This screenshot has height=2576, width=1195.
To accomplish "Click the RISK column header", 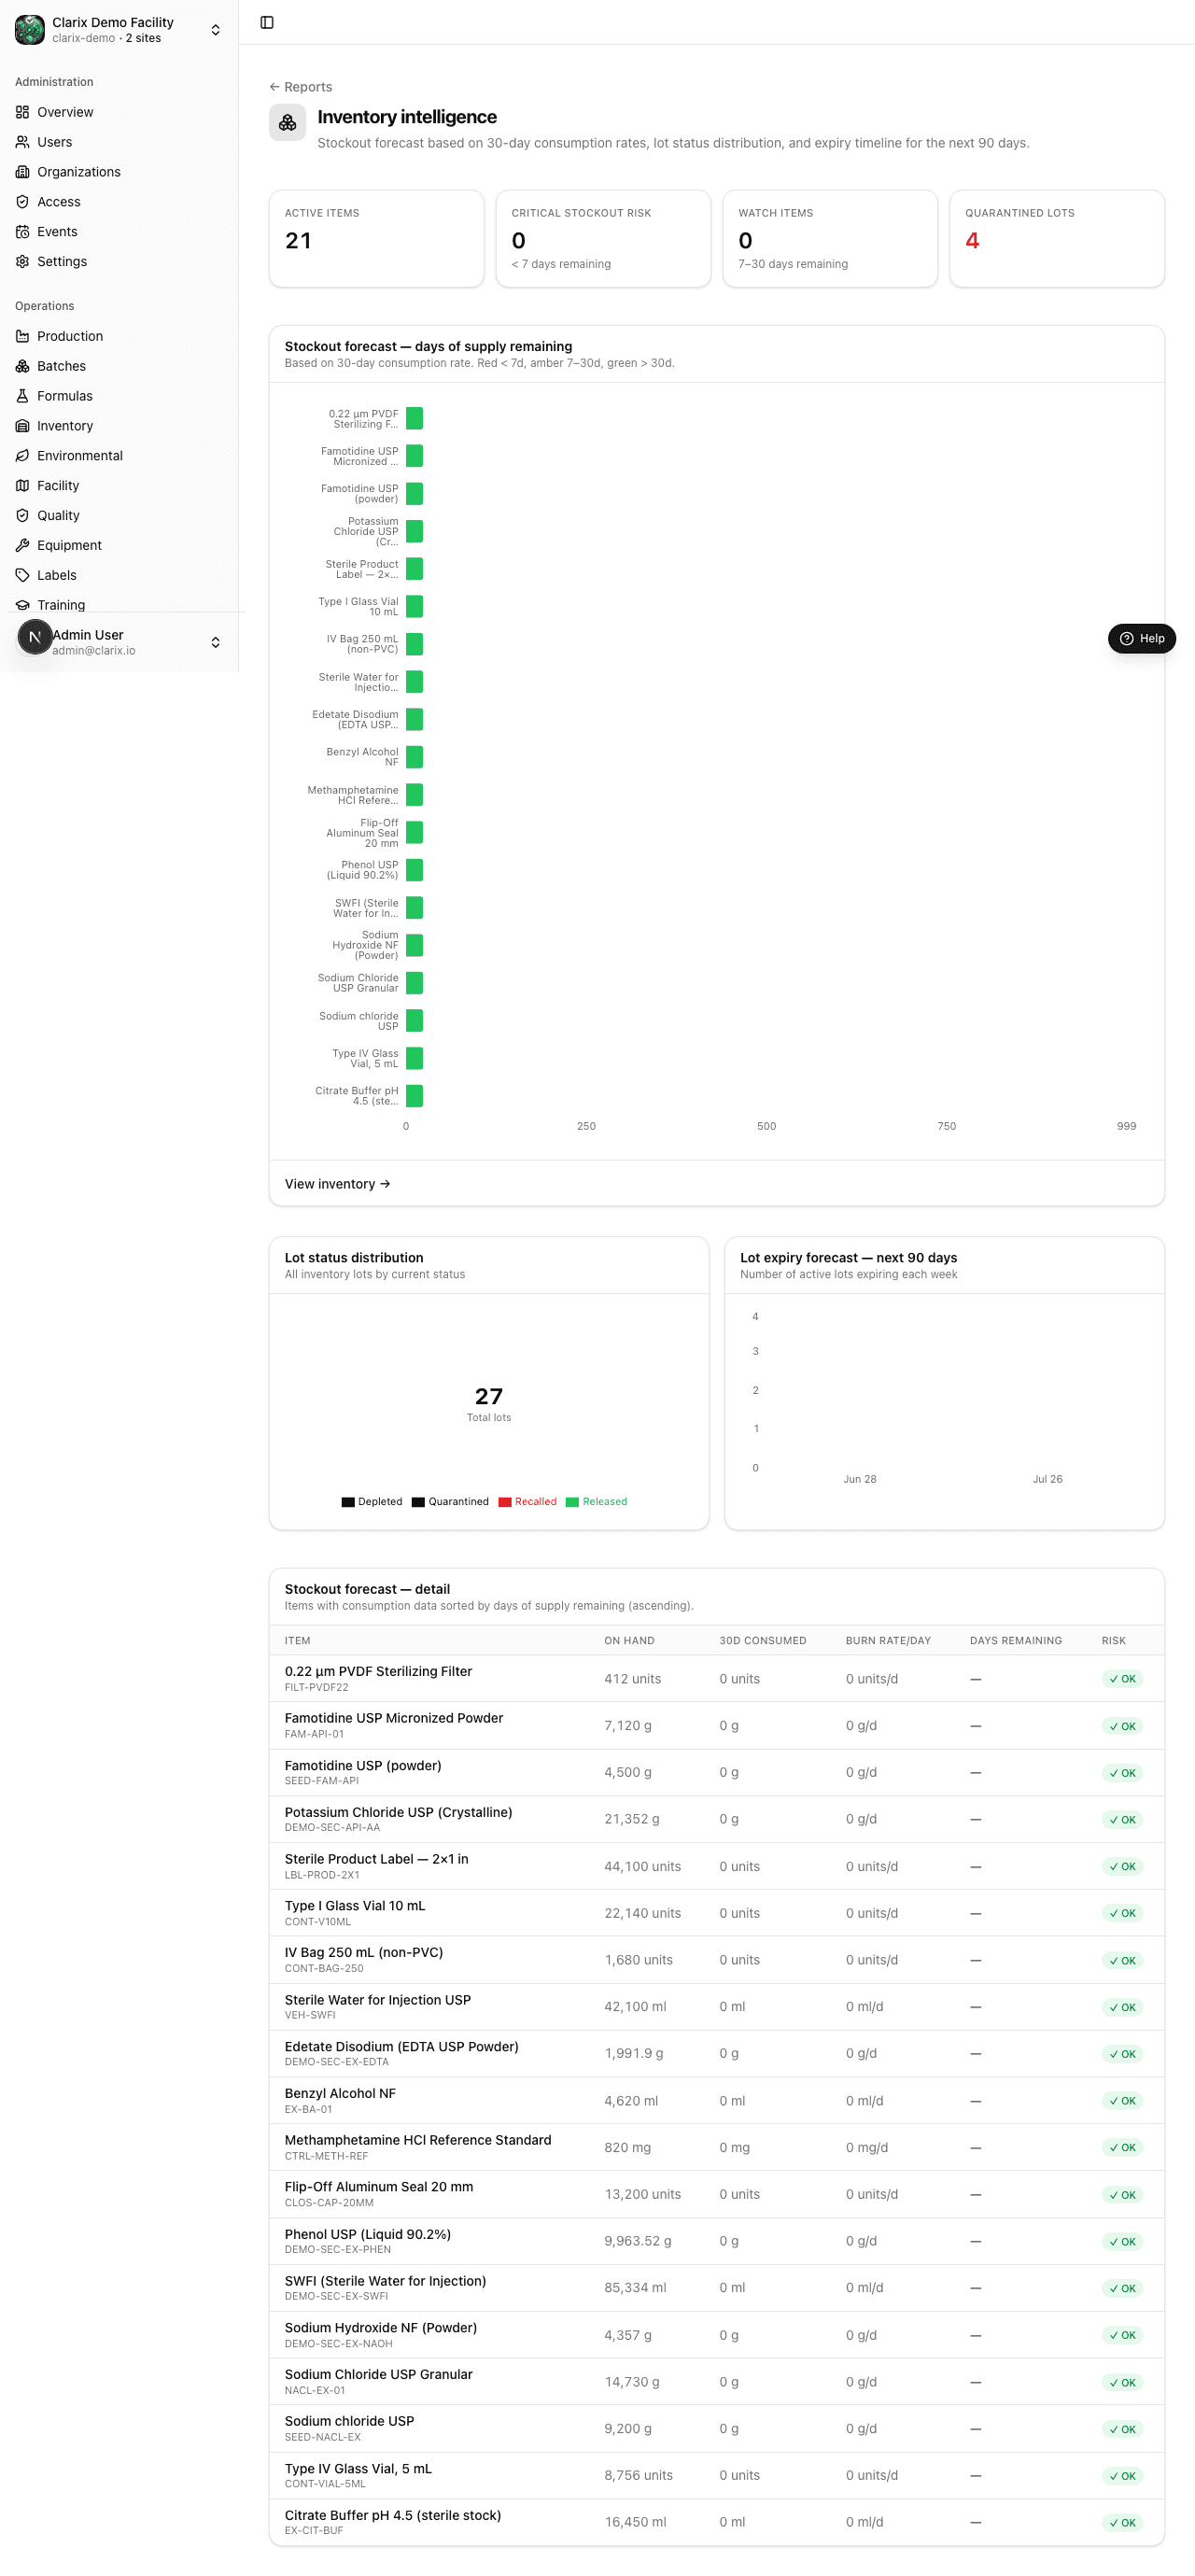I will 1113,1641.
